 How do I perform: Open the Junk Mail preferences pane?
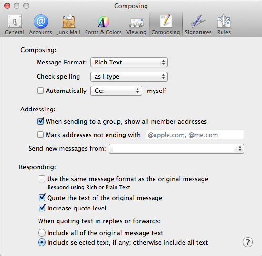pyautogui.click(x=68, y=25)
